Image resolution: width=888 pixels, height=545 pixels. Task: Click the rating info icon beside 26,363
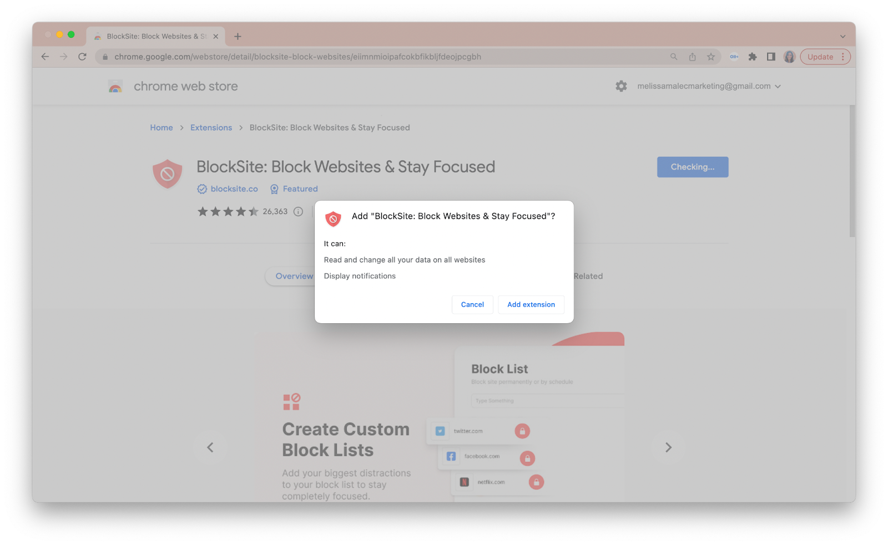299,211
